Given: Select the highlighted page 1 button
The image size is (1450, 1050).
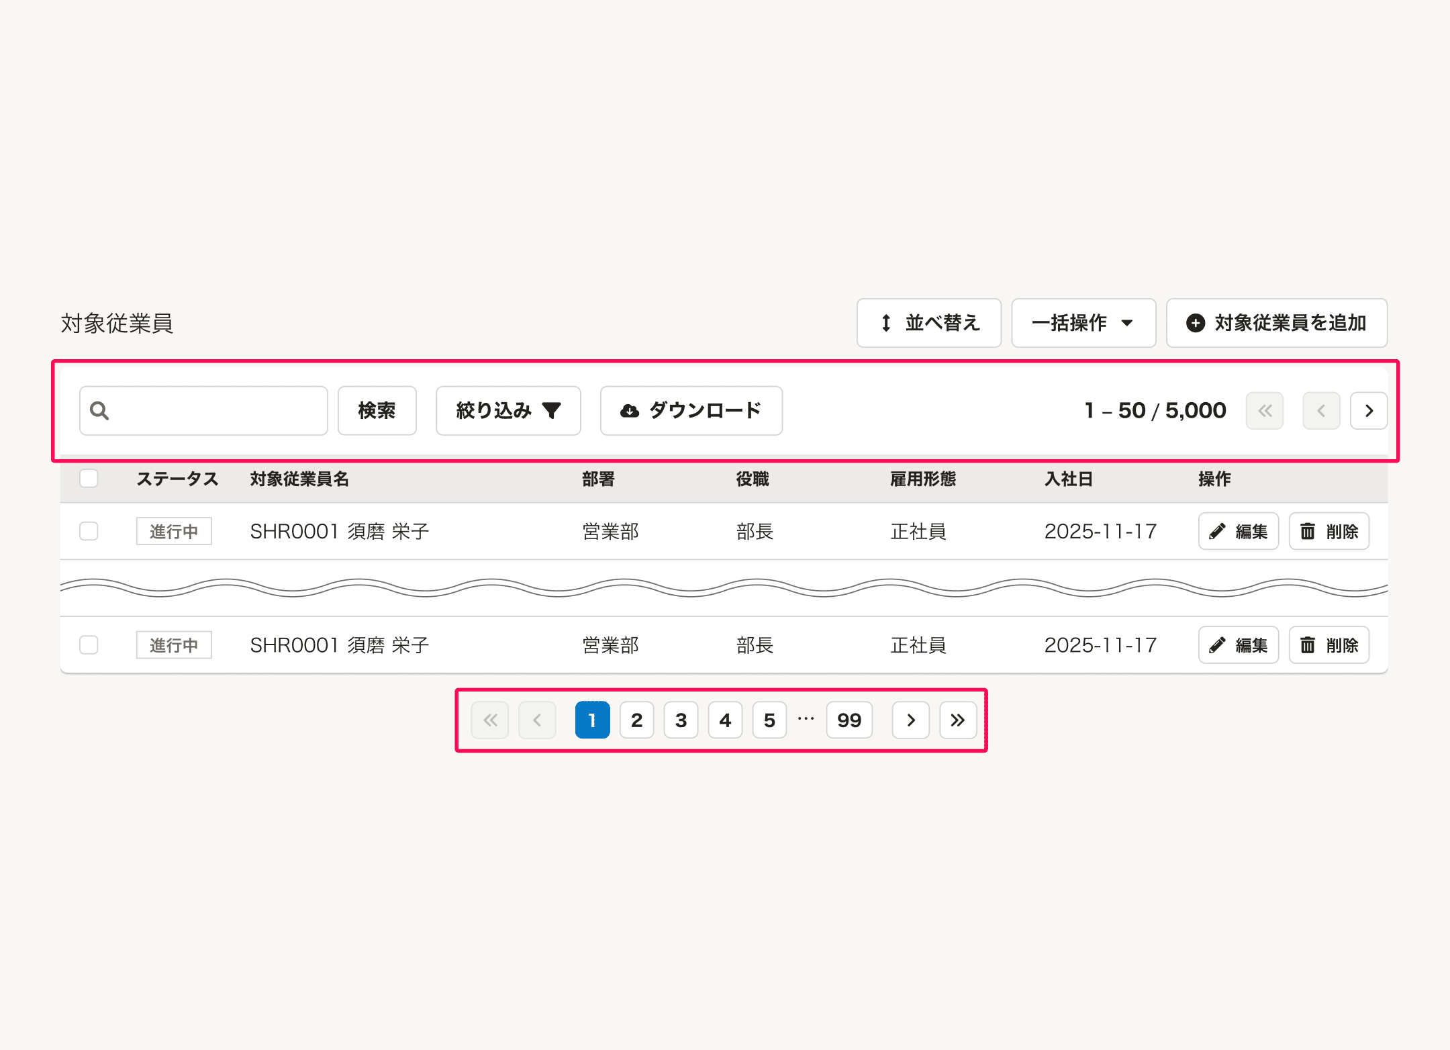Looking at the screenshot, I should [591, 720].
